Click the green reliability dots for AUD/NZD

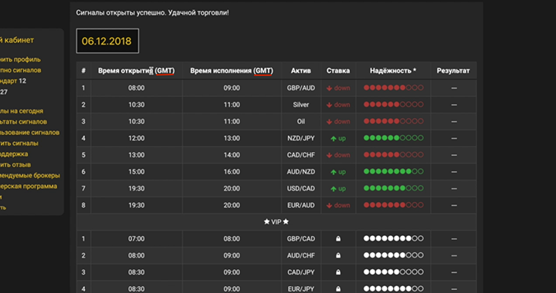point(394,171)
